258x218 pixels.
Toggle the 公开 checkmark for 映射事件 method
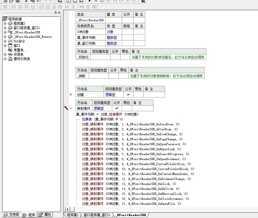point(117,108)
